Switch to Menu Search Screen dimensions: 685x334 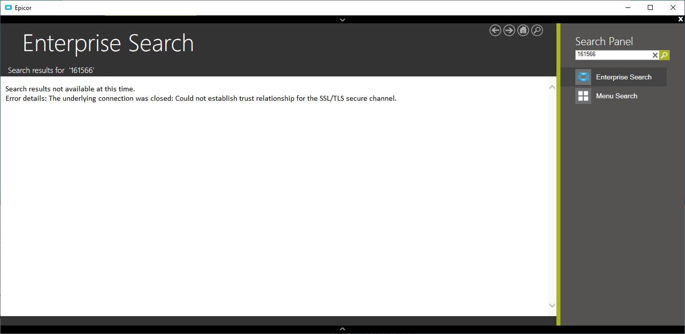tap(616, 95)
